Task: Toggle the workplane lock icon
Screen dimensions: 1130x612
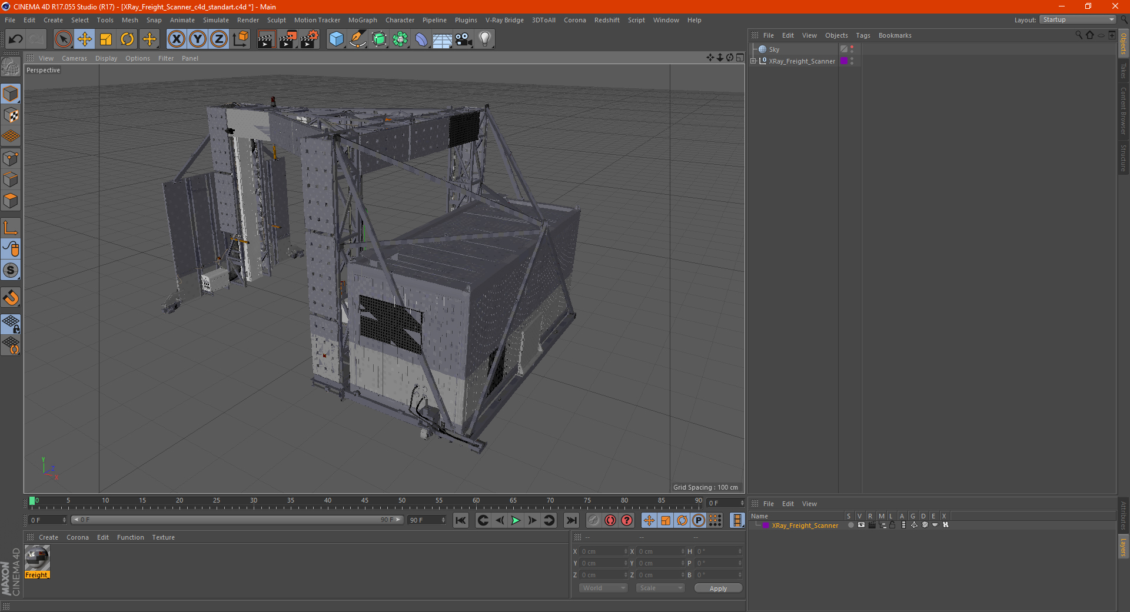Action: click(x=11, y=324)
